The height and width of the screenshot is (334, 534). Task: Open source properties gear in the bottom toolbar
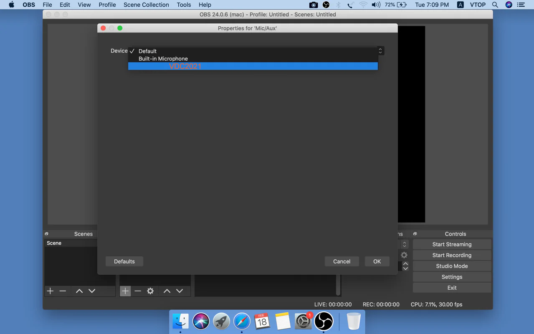point(150,291)
